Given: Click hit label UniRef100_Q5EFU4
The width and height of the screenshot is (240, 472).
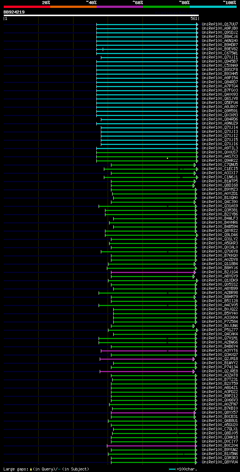Looking at the screenshot, I should (x=220, y=103).
